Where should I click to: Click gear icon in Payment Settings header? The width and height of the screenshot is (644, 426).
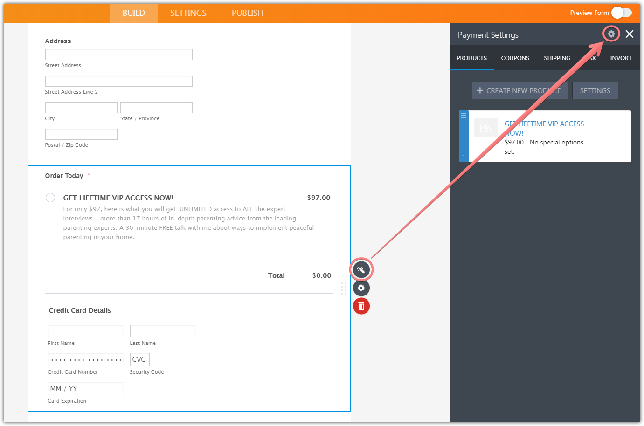[x=611, y=34]
